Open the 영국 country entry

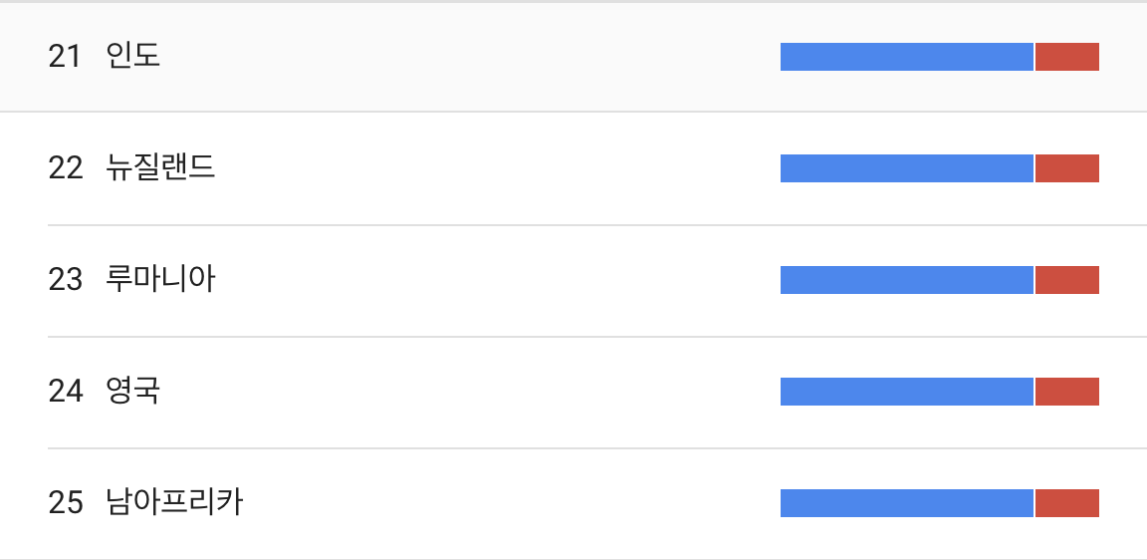132,391
